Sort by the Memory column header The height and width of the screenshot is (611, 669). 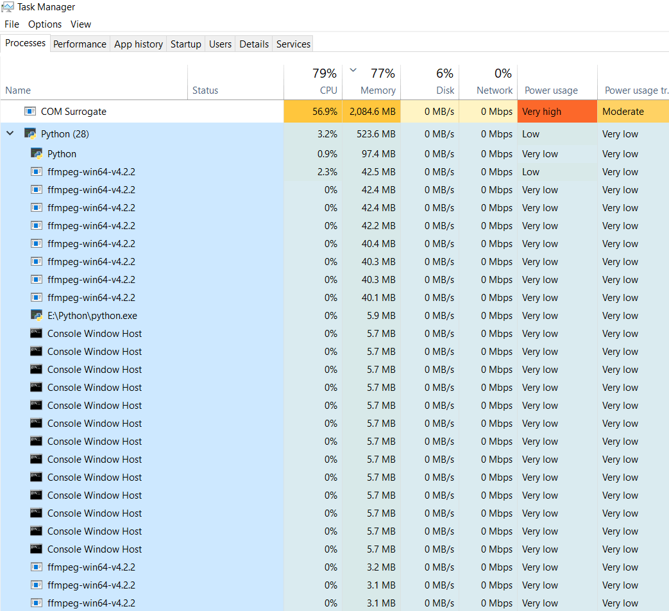point(371,82)
